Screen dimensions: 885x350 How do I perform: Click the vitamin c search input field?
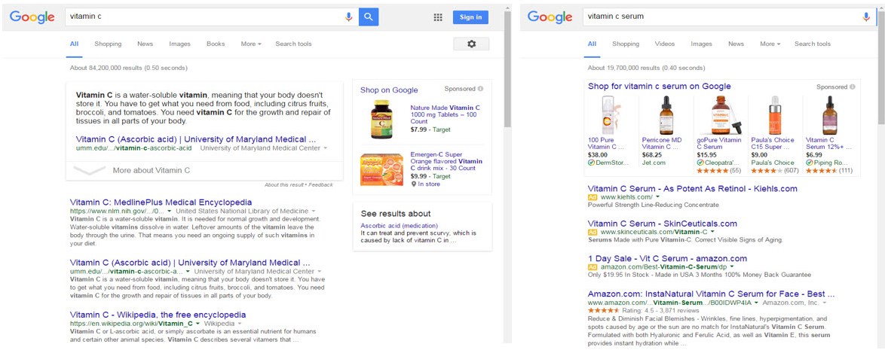pyautogui.click(x=204, y=17)
